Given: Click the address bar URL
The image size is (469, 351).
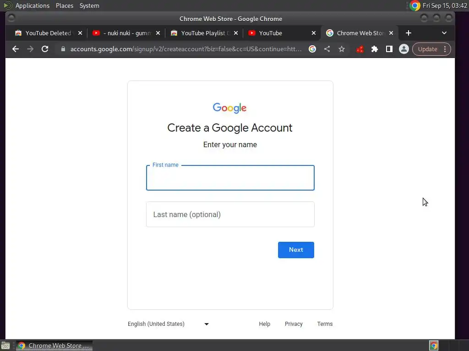Looking at the screenshot, I should (186, 49).
